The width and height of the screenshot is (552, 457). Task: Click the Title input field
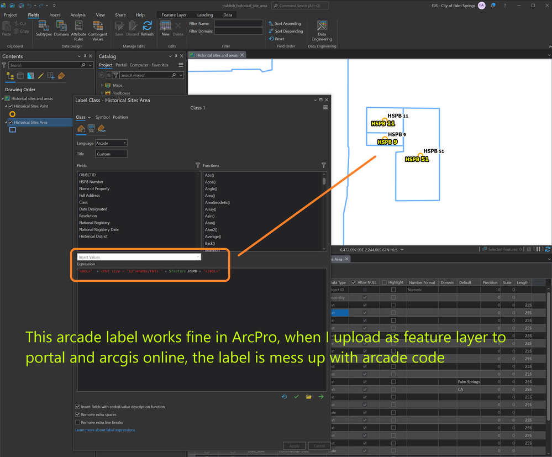click(x=111, y=154)
